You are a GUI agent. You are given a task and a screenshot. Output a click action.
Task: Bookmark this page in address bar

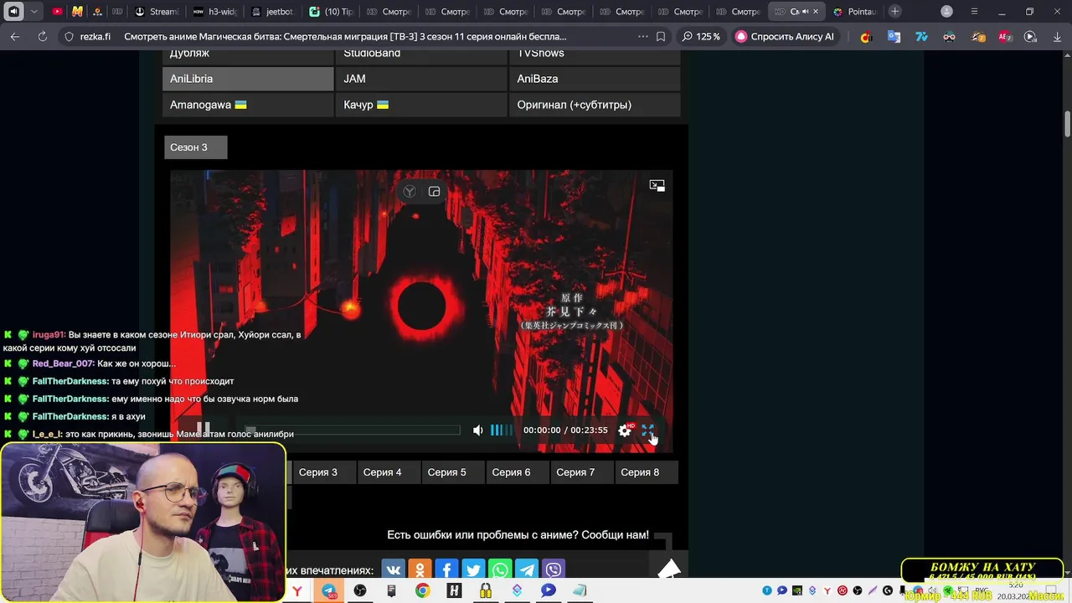[661, 37]
